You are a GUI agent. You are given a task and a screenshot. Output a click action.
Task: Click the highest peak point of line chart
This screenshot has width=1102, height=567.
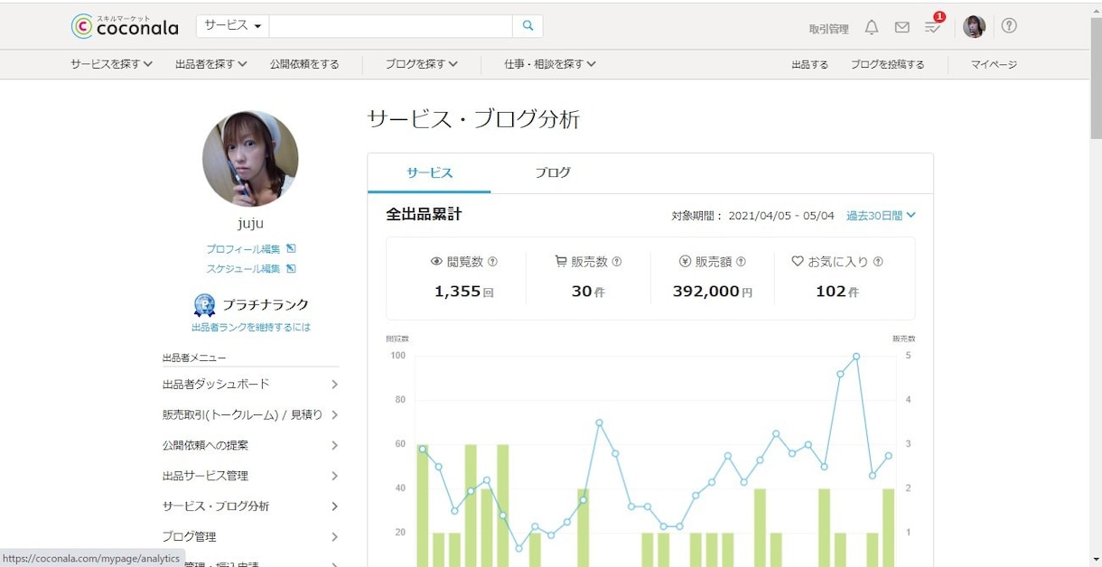click(856, 357)
